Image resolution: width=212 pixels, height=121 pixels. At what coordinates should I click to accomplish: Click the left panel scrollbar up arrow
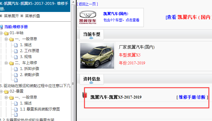point(73,2)
